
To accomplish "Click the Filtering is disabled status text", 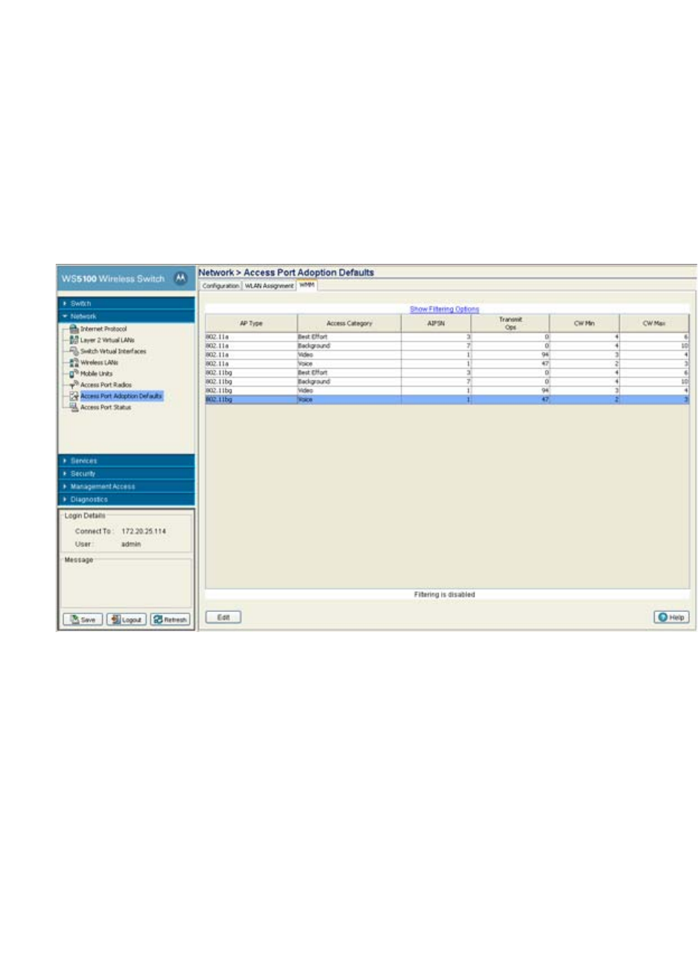I will [445, 595].
